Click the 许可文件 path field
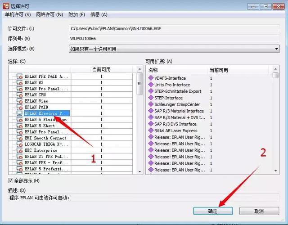 point(174,29)
